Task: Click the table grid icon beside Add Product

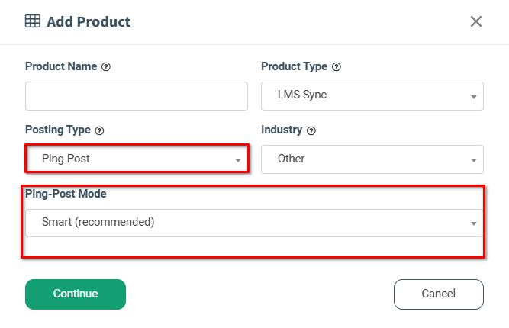Action: pyautogui.click(x=33, y=21)
